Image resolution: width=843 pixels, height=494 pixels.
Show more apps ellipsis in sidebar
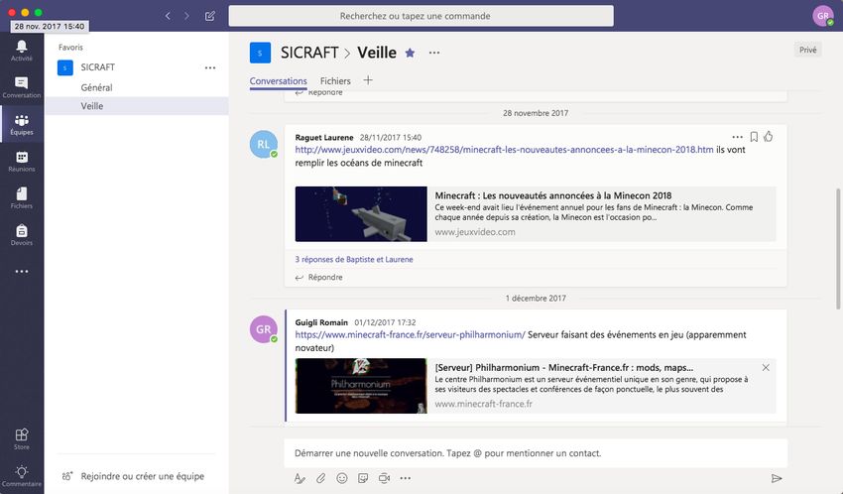click(x=22, y=272)
